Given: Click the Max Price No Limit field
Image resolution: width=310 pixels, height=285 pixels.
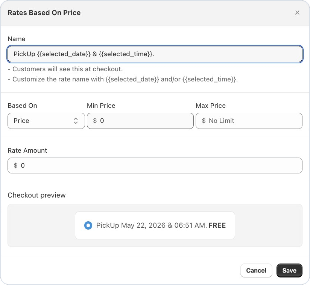Looking at the screenshot, I should pos(249,121).
